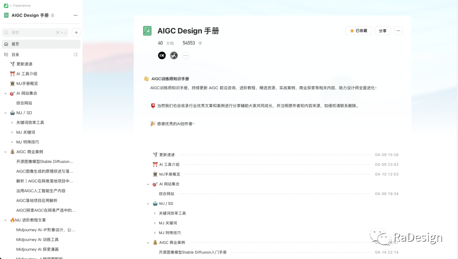The image size is (458, 259).
Task: Click the building icon in main list MJ手册概览
Action: click(x=155, y=174)
